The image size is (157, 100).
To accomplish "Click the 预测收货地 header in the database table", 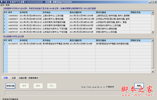I will coord(140,12).
